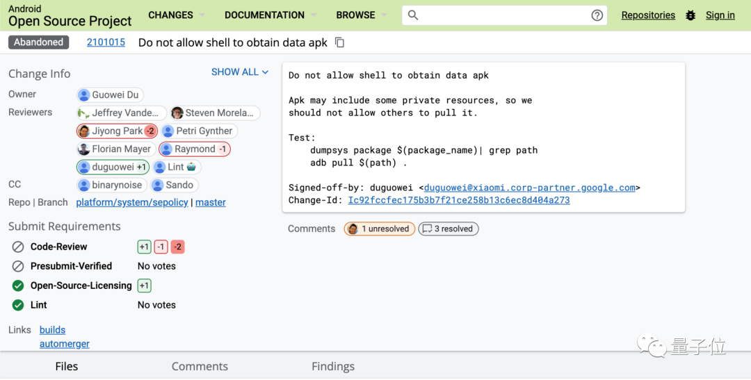The height and width of the screenshot is (380, 751).
Task: Filter by 1 unresolved comments chip
Action: (x=380, y=229)
